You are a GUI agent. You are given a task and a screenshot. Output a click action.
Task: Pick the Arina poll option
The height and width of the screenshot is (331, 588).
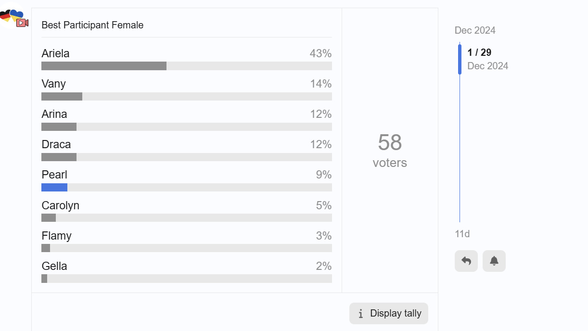click(x=187, y=120)
